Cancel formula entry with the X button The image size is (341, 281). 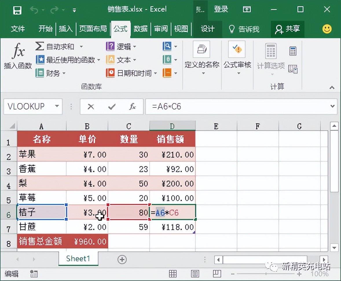(x=91, y=106)
